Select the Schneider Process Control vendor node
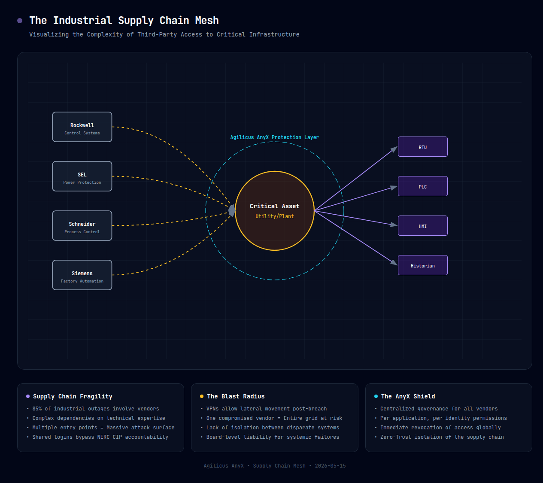543x483 pixels. click(x=82, y=226)
